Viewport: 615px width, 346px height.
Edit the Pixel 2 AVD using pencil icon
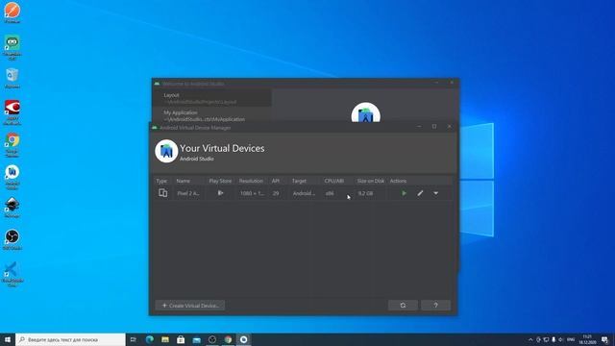[x=420, y=193]
